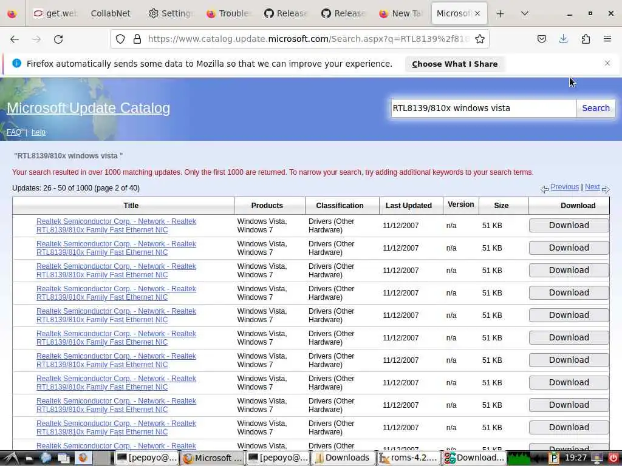Sort results by Title column
Screen dimensions: 622x466
(x=131, y=205)
